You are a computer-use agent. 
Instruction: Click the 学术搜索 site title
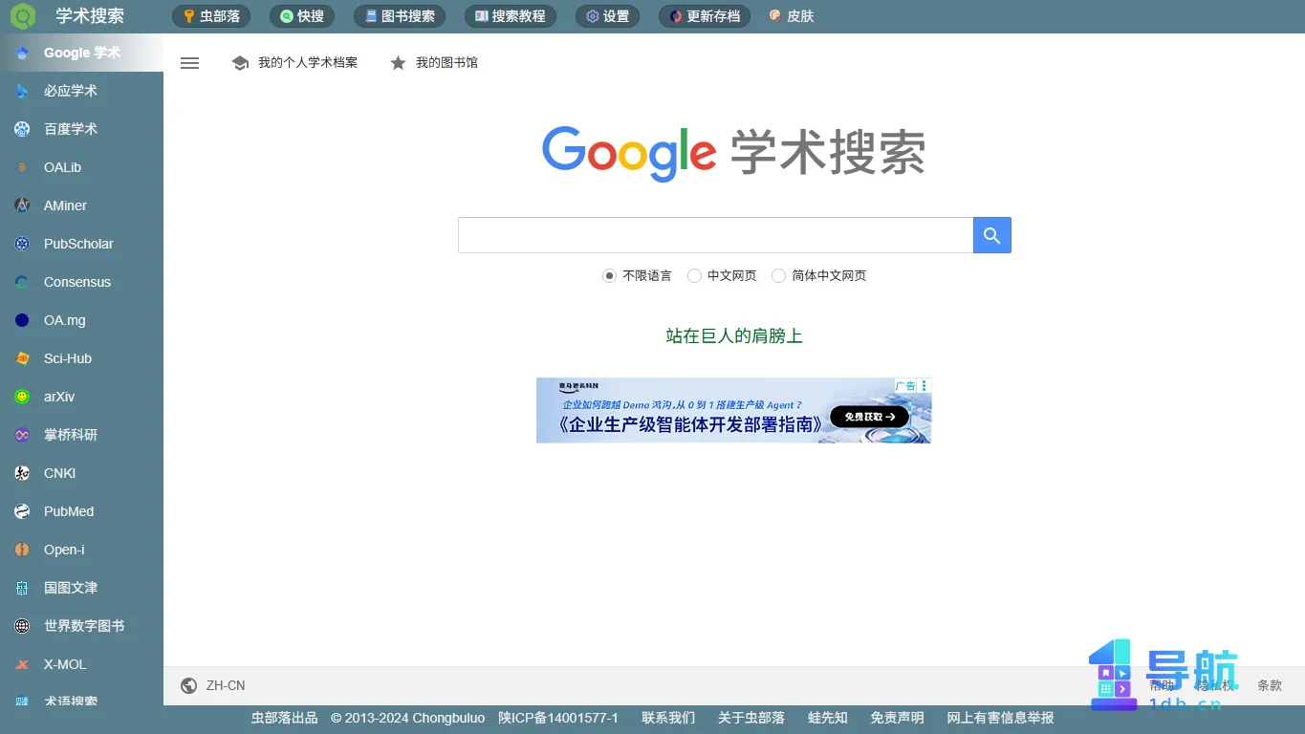[90, 16]
